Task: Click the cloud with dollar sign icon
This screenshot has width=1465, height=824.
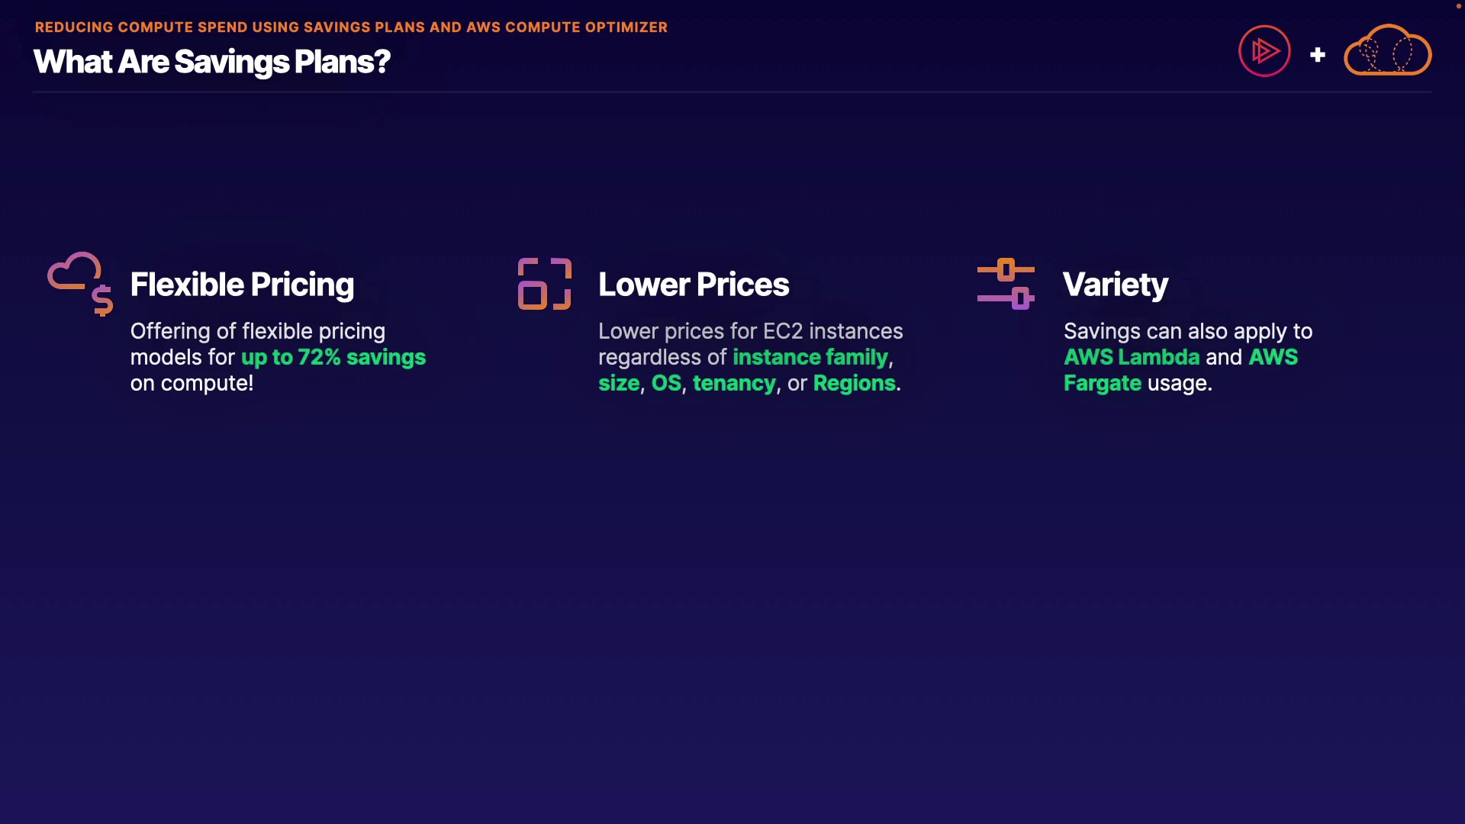Action: [80, 283]
